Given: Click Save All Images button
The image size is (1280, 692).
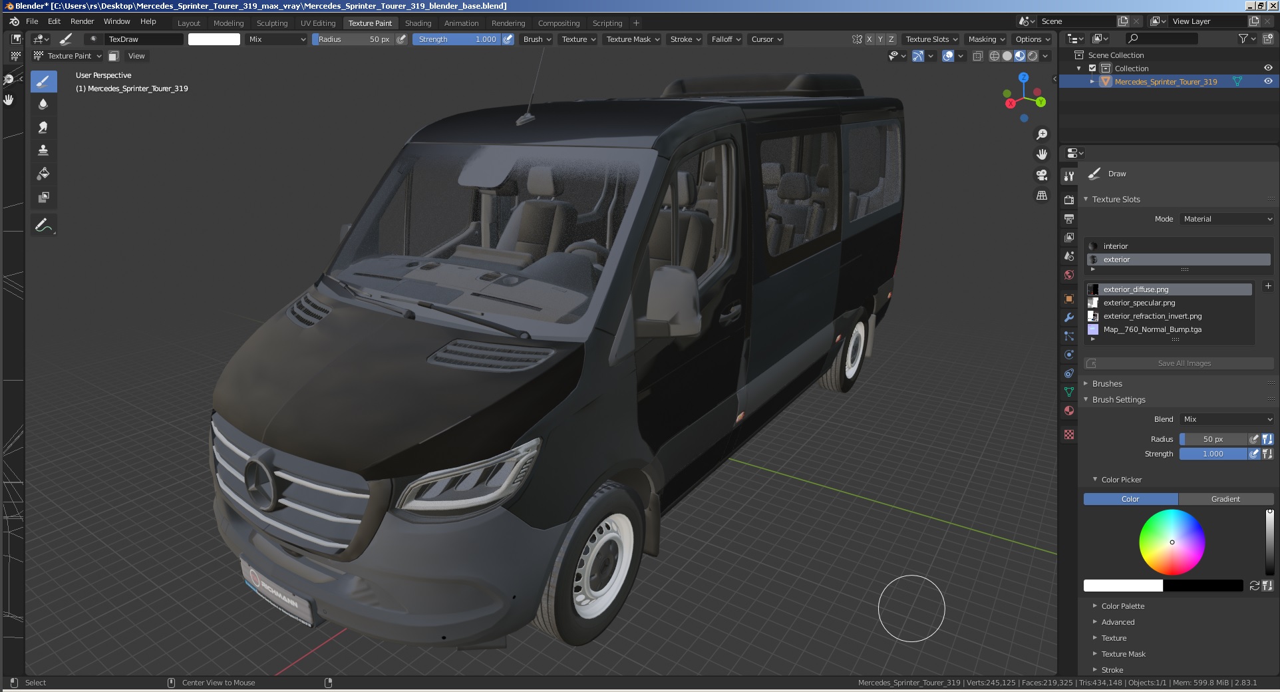Looking at the screenshot, I should click(1179, 363).
